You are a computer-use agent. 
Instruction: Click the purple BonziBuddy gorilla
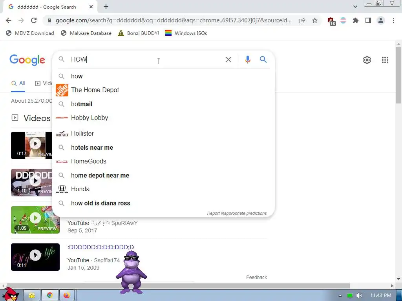pyautogui.click(x=131, y=272)
